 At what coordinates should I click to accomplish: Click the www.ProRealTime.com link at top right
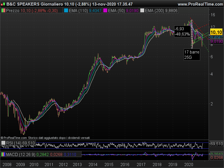coord(200,4)
